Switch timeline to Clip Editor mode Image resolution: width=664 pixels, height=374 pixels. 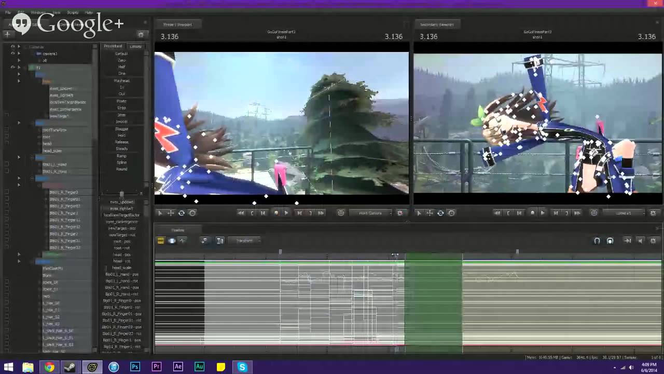[x=161, y=241]
